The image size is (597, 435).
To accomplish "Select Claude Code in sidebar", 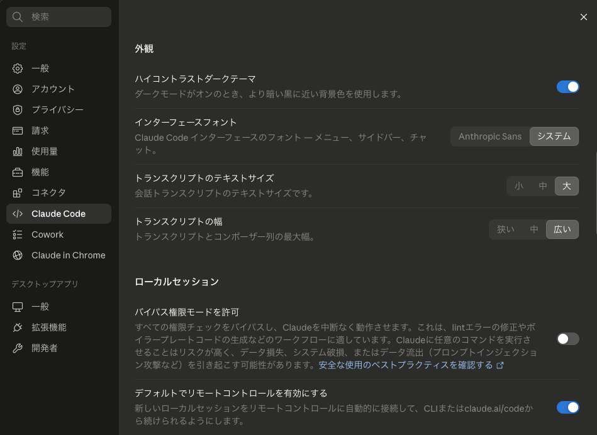I will click(x=59, y=214).
